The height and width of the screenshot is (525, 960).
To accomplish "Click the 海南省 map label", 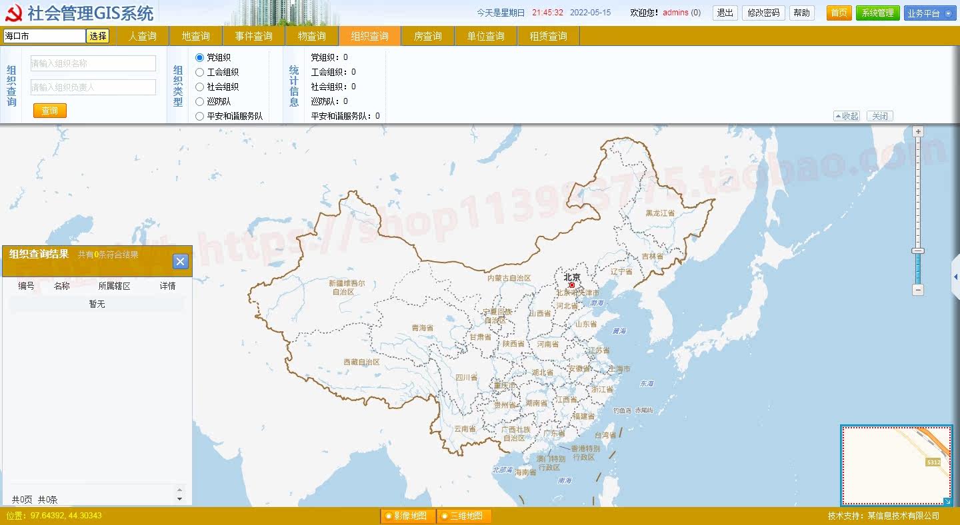I will [525, 472].
